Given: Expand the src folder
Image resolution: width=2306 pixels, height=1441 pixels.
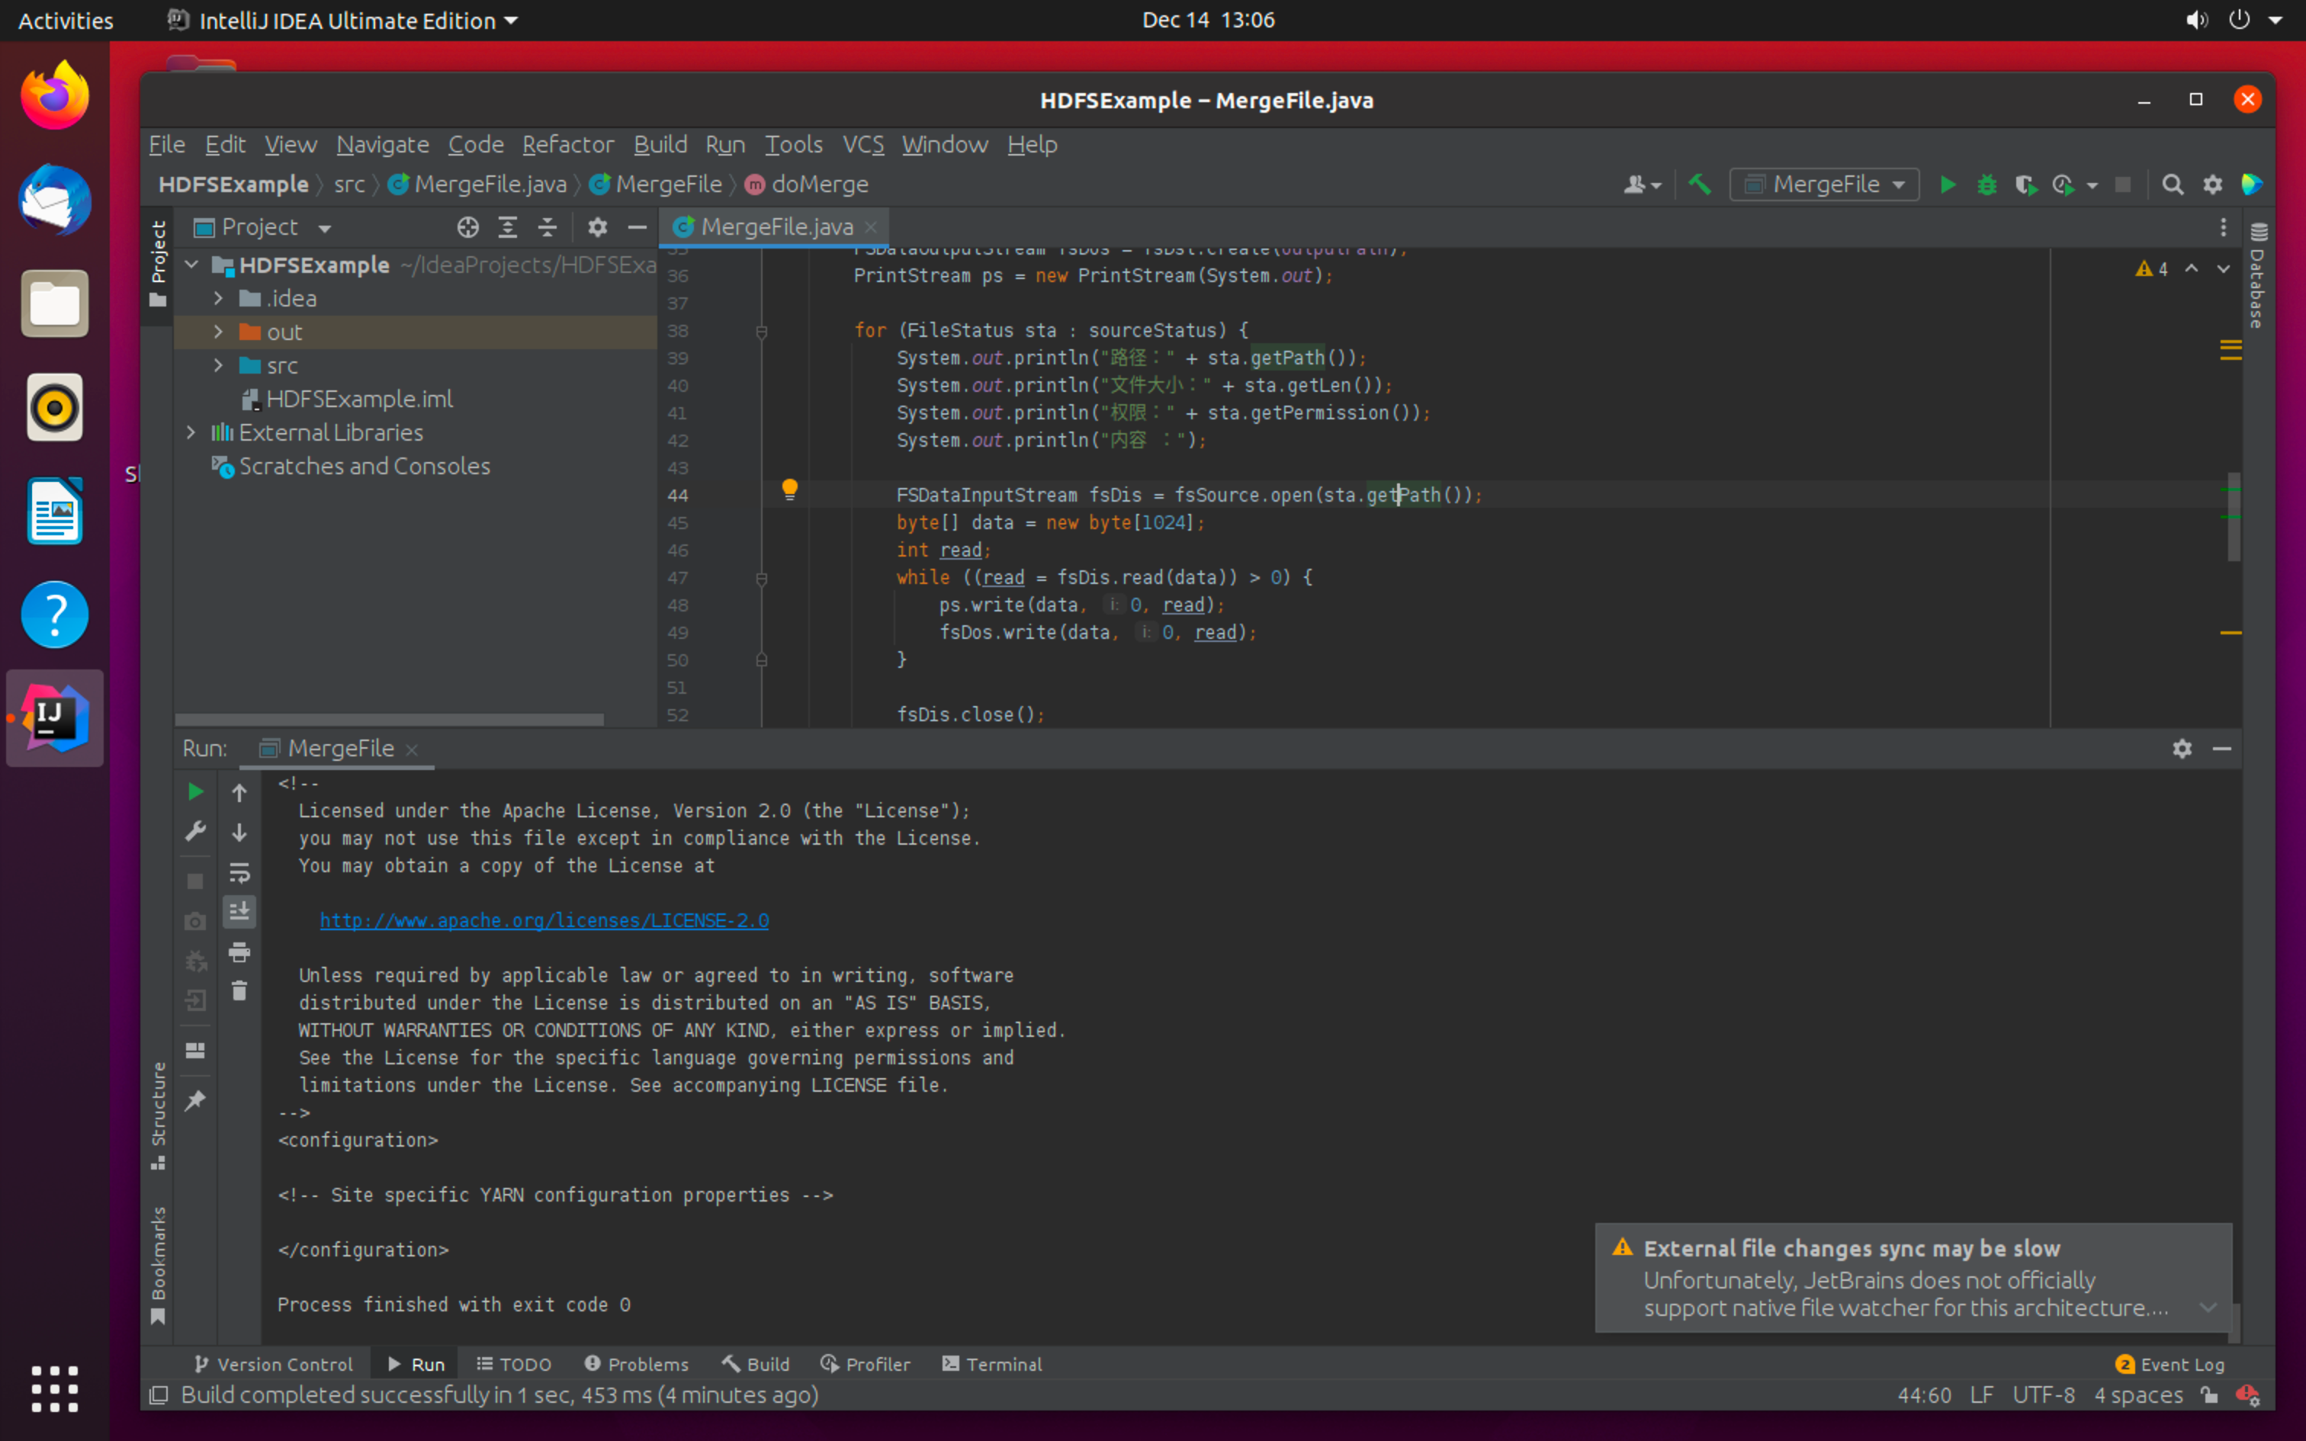Looking at the screenshot, I should click(218, 365).
